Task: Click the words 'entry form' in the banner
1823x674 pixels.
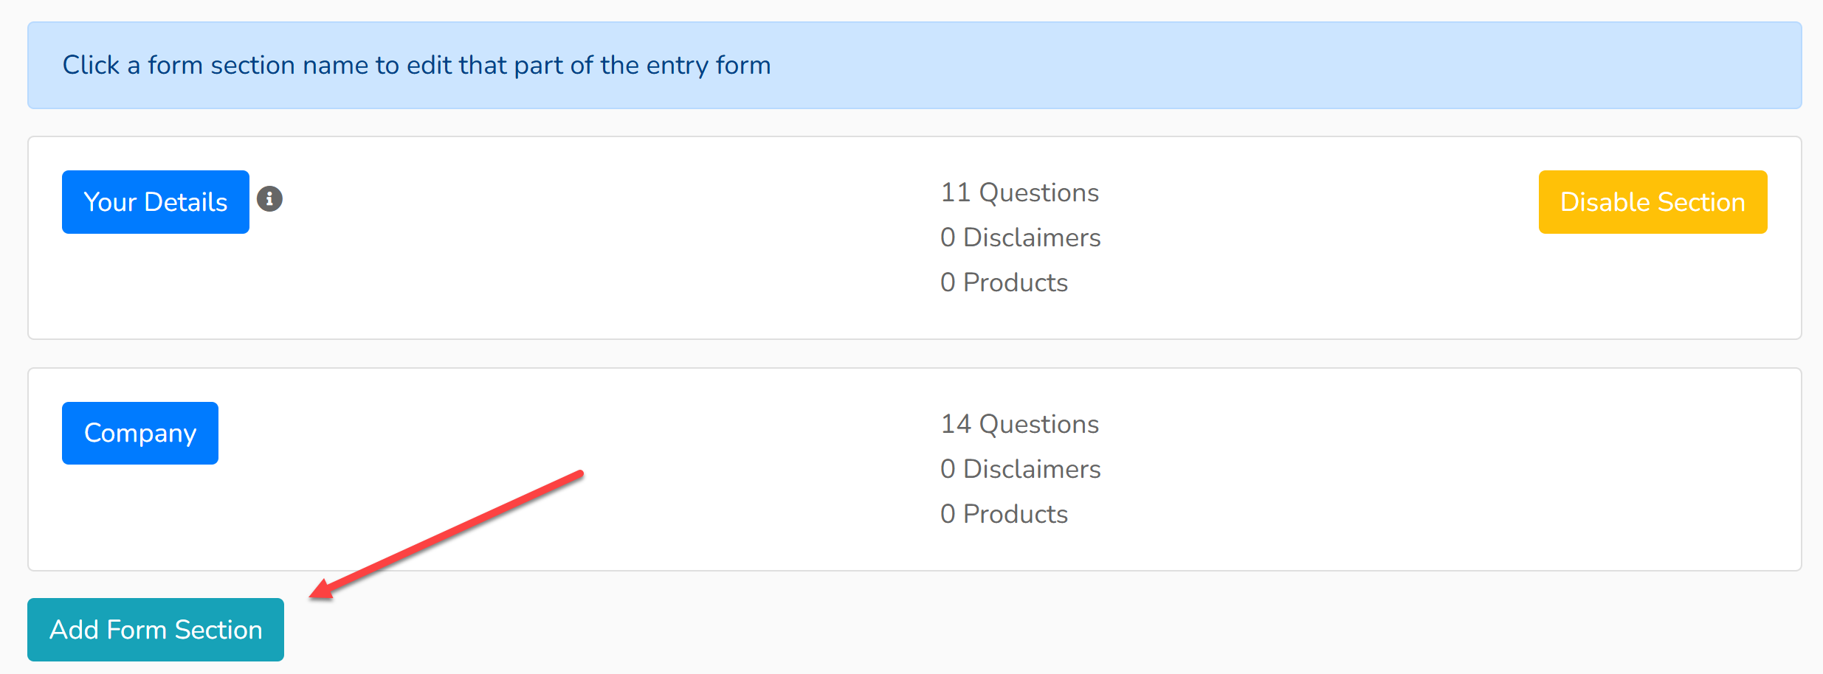Action: [x=709, y=65]
